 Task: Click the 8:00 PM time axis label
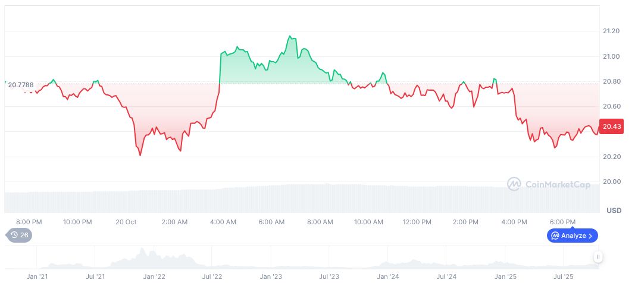tap(29, 222)
